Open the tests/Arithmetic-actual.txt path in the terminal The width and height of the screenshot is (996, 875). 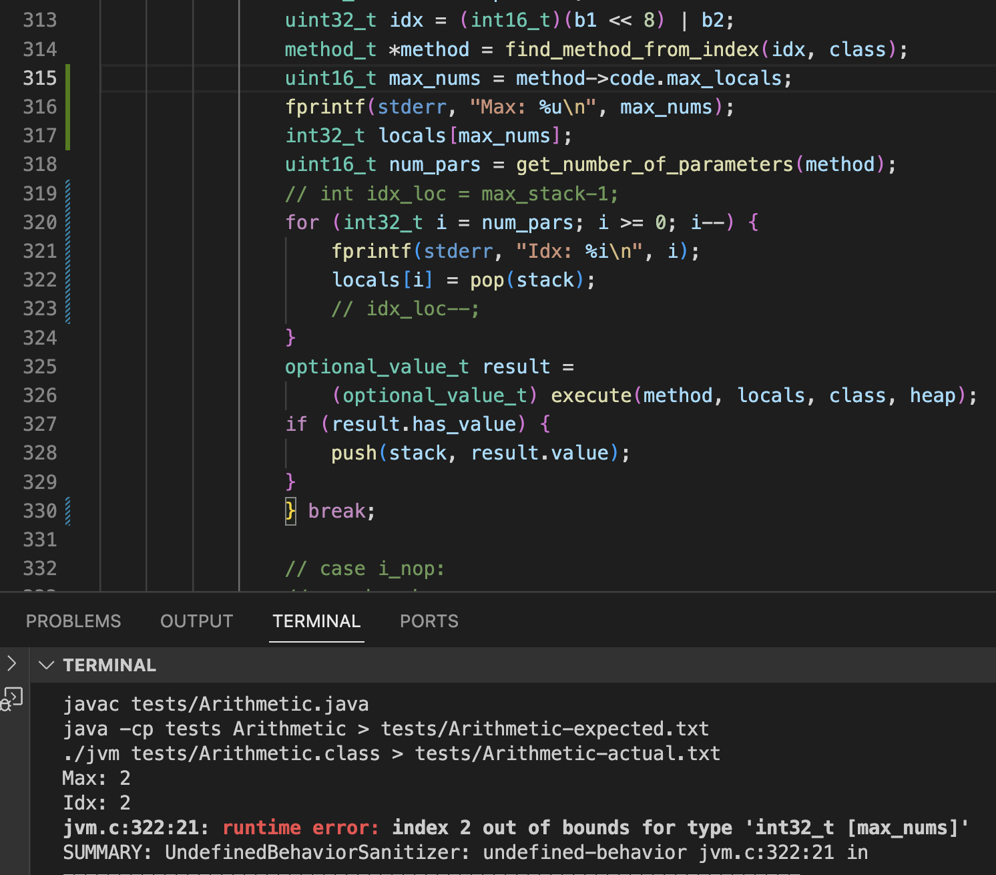pos(567,753)
